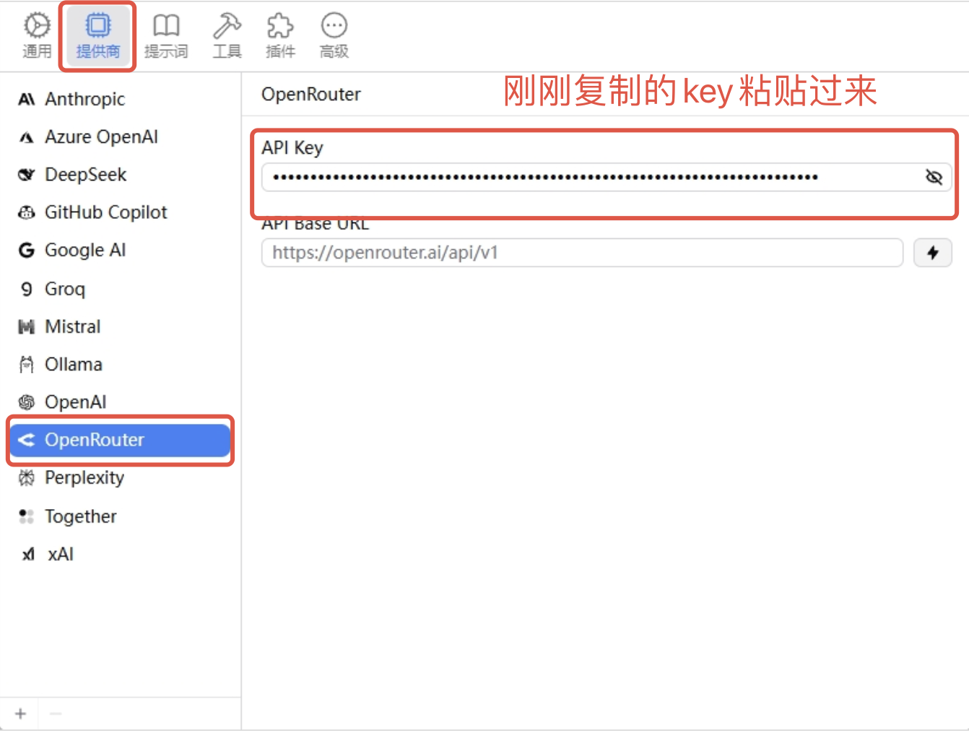
Task: Select Anthropic provider in the list
Action: coord(84,99)
